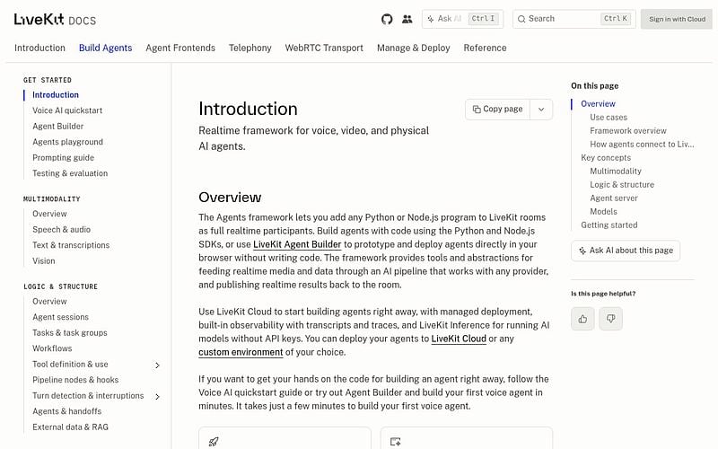Expand Turn detection & interruptions section
This screenshot has width=718, height=449.
pos(157,396)
